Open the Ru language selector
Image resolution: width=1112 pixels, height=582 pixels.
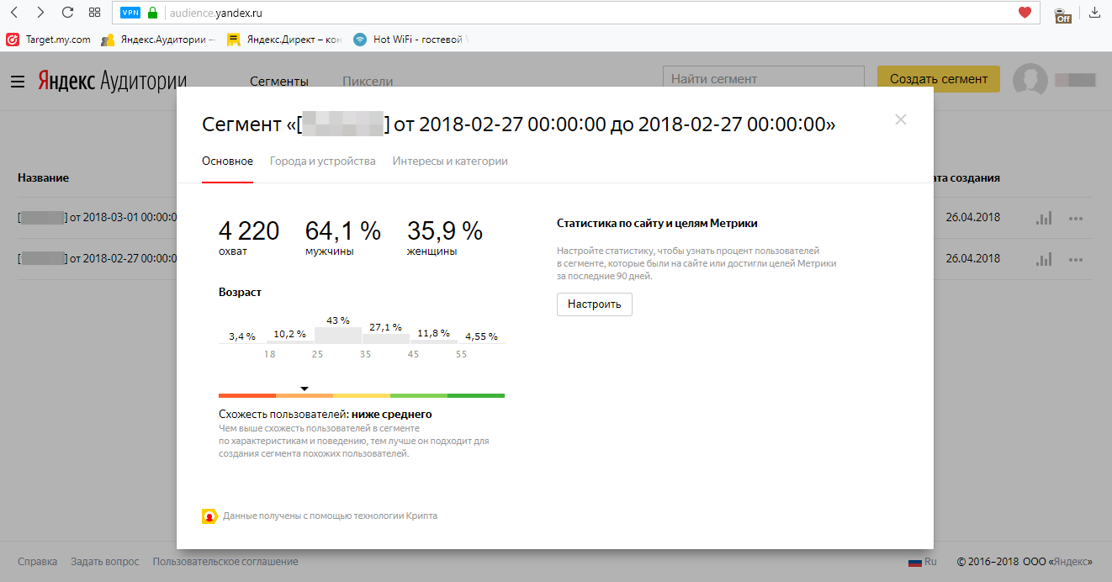922,562
